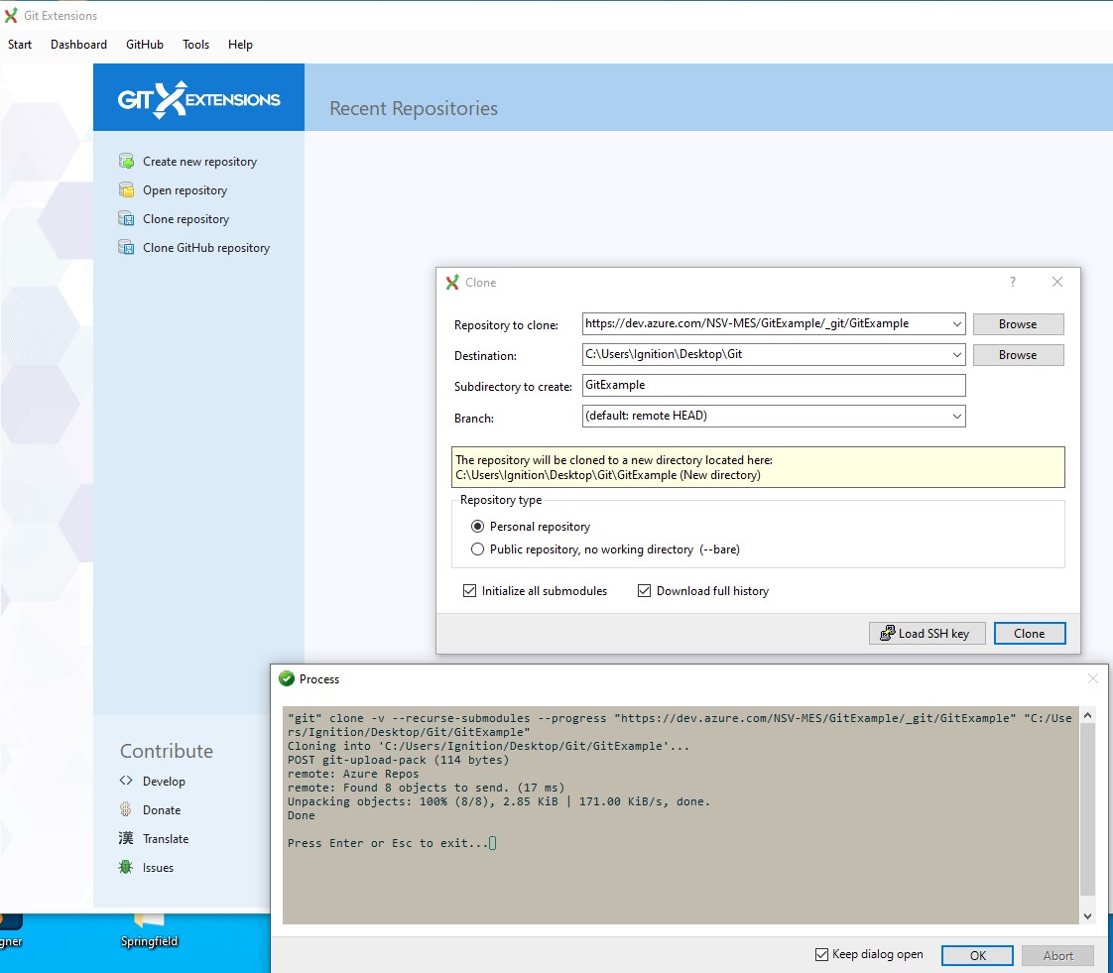Click Browse next to Destination
The height and width of the screenshot is (973, 1113).
pyautogui.click(x=1018, y=355)
